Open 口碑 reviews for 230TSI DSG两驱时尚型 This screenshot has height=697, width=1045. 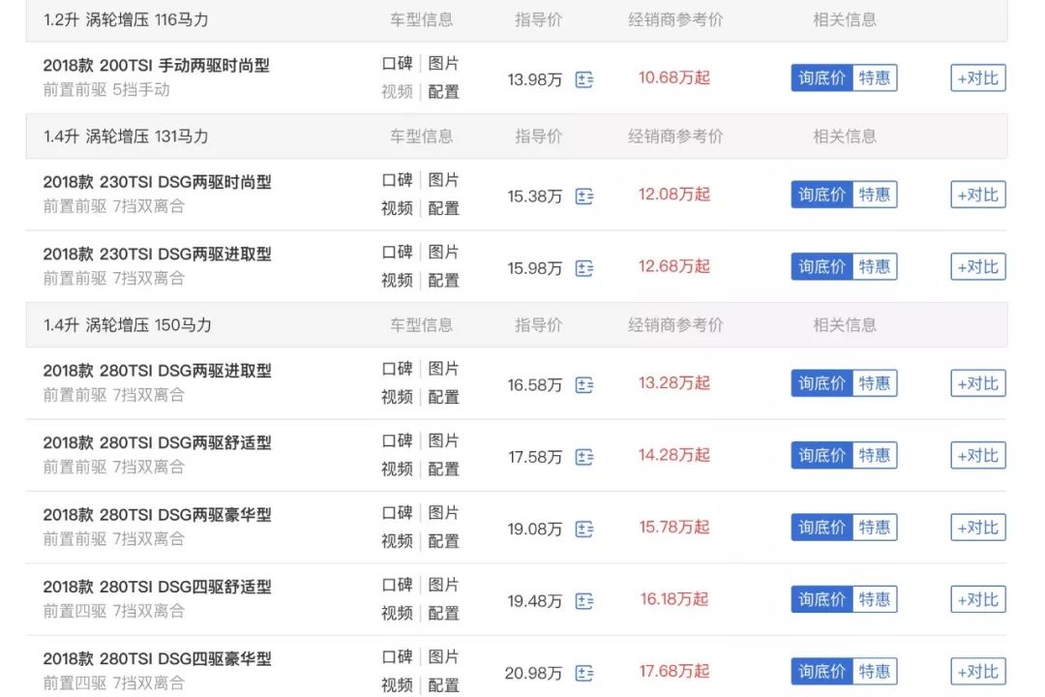tap(398, 181)
